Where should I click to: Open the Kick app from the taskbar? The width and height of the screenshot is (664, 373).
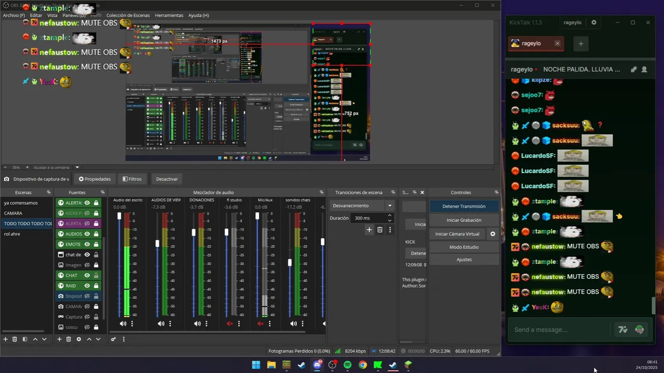tap(378, 365)
